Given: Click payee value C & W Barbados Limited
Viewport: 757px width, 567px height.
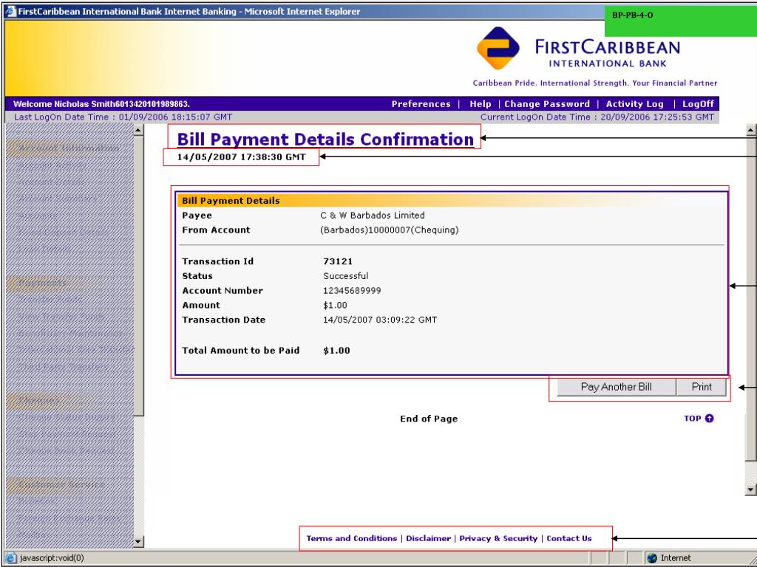Looking at the screenshot, I should tap(373, 216).
